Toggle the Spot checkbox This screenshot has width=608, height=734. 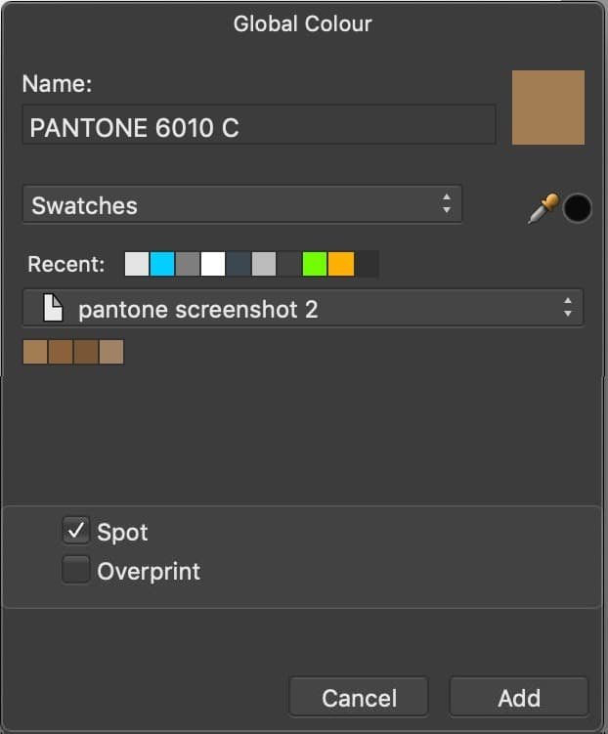[x=76, y=531]
